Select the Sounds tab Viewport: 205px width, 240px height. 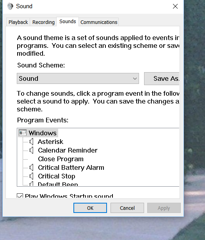(x=68, y=22)
